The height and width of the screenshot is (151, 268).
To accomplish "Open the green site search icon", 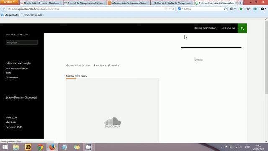I will (x=242, y=28).
